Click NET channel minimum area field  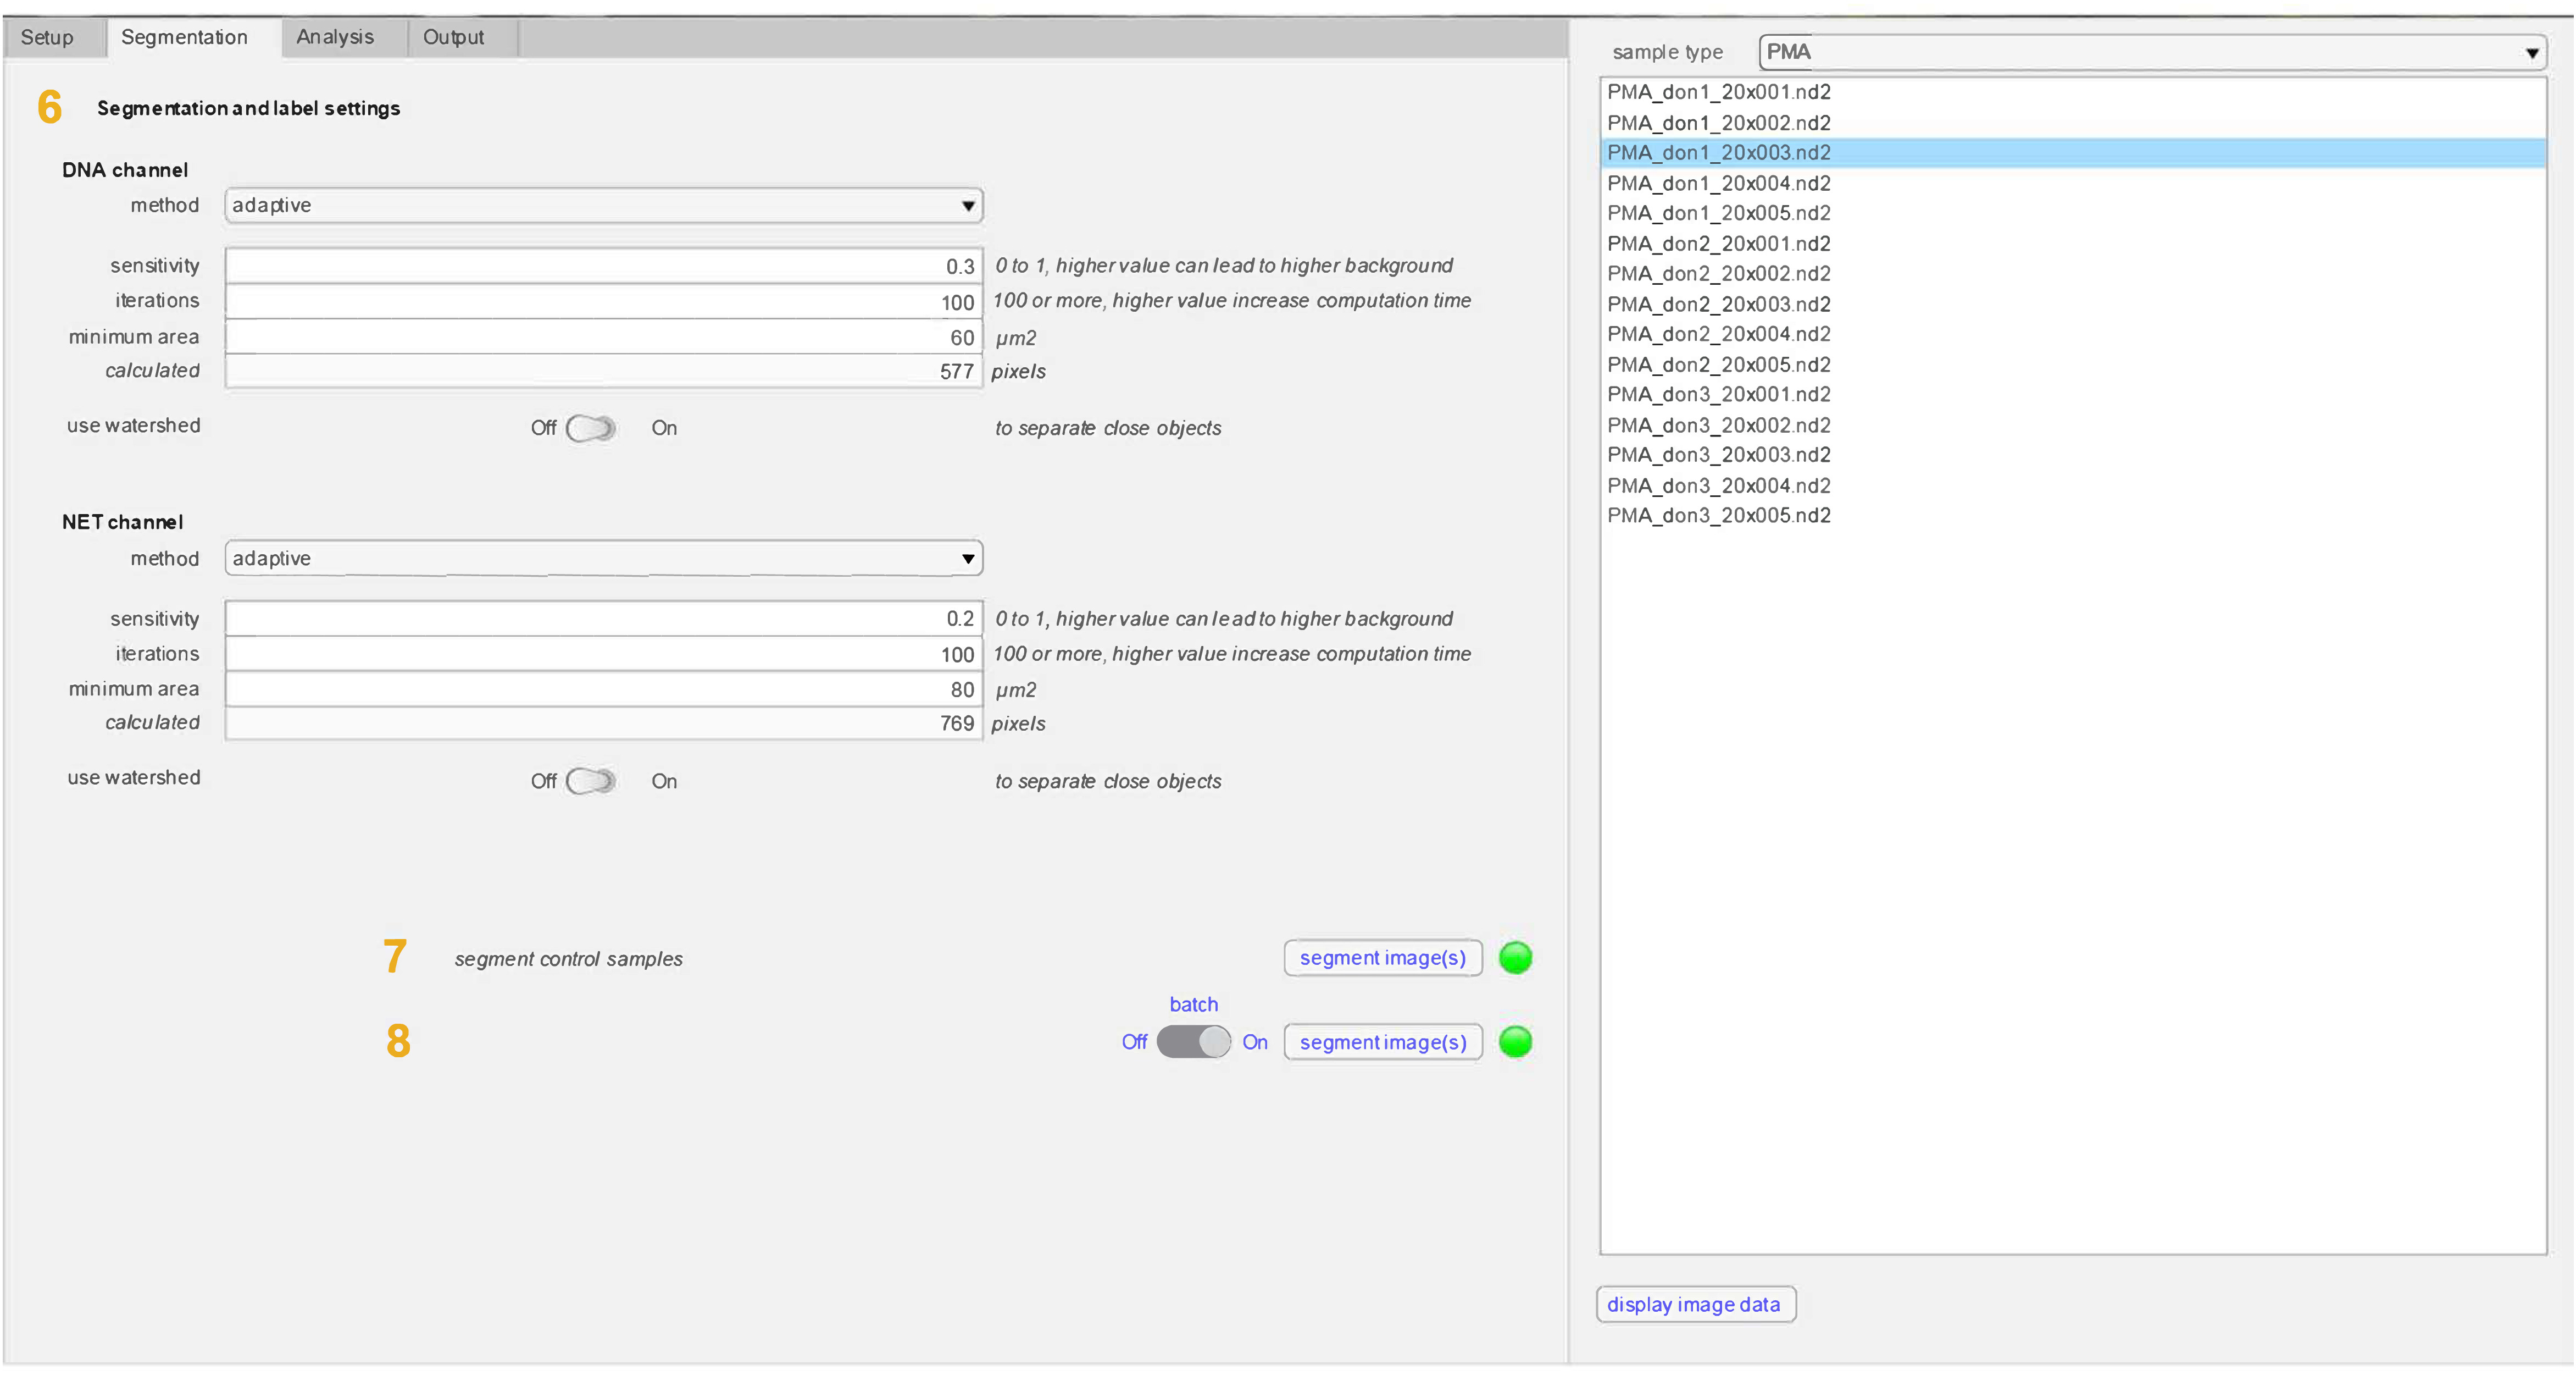(x=603, y=689)
